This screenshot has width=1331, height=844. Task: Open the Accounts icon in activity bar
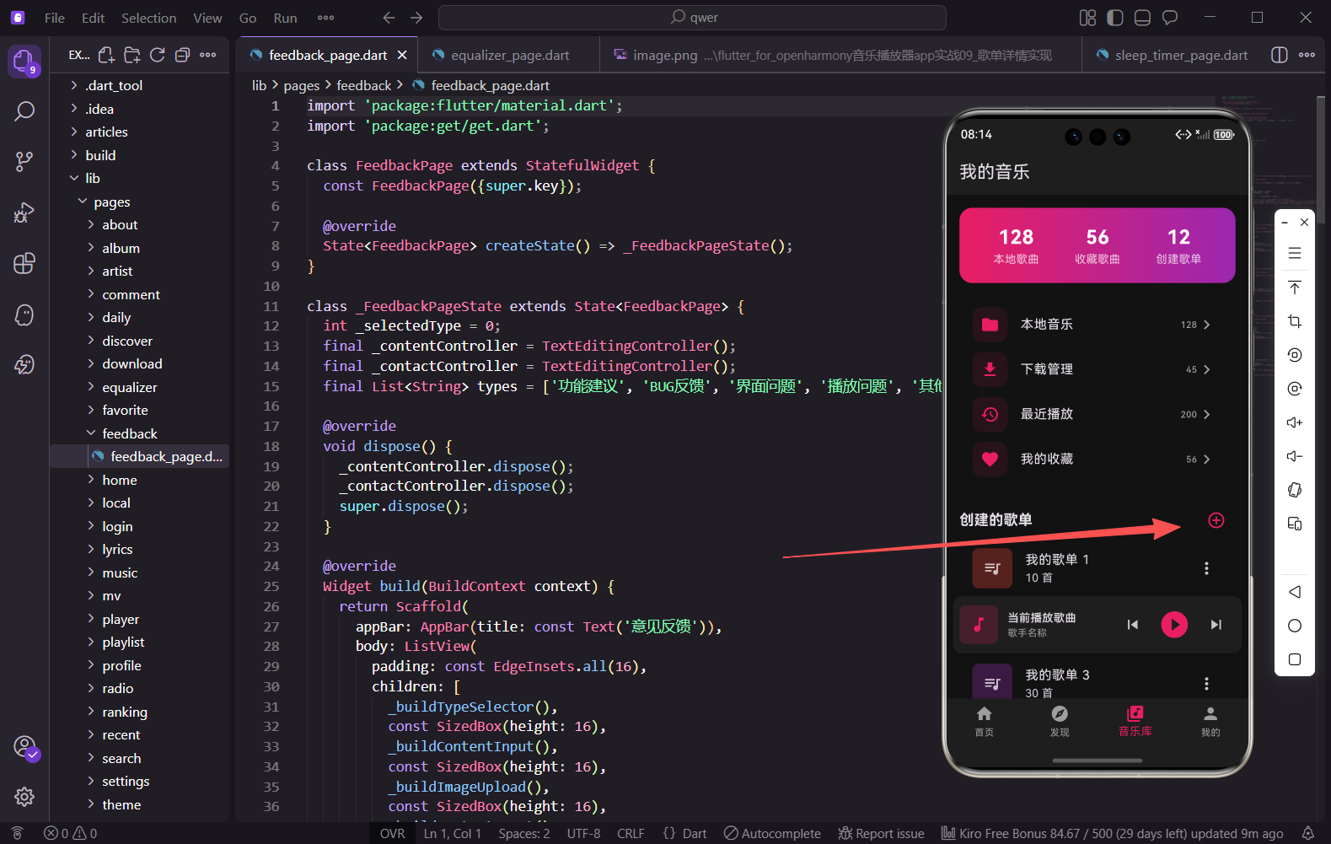(24, 747)
